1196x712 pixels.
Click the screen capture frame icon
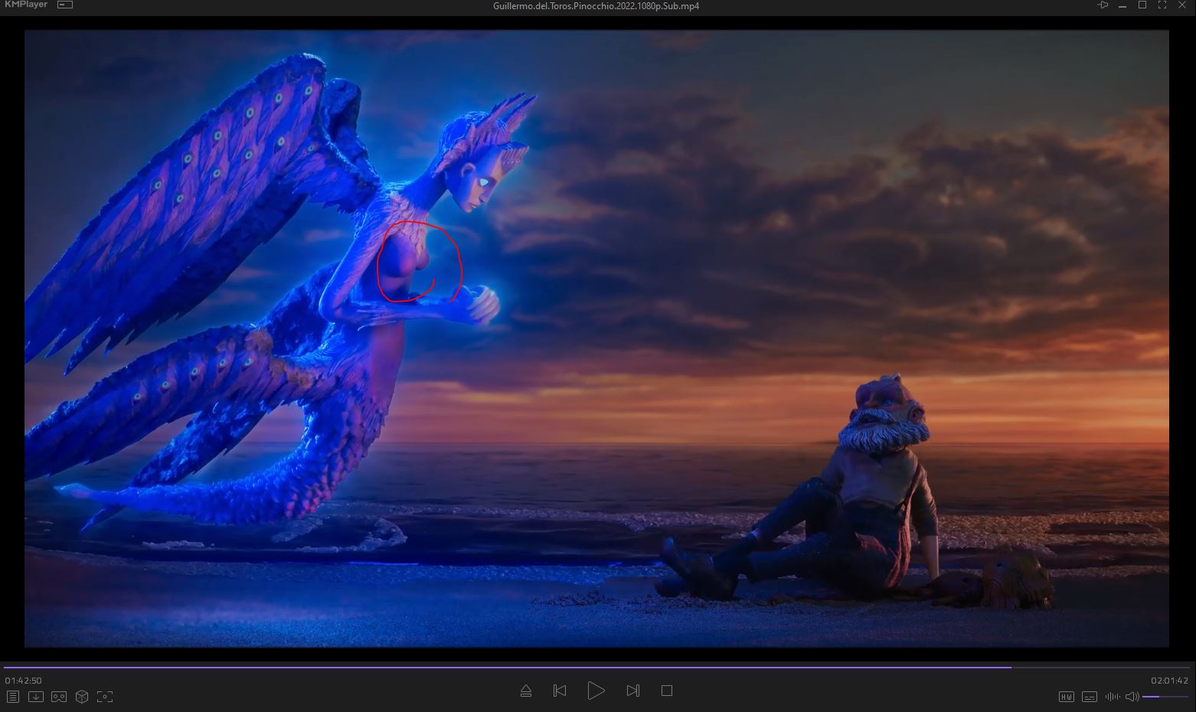tap(105, 697)
